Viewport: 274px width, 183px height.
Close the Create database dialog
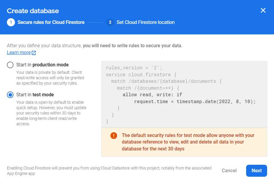coord(263,10)
